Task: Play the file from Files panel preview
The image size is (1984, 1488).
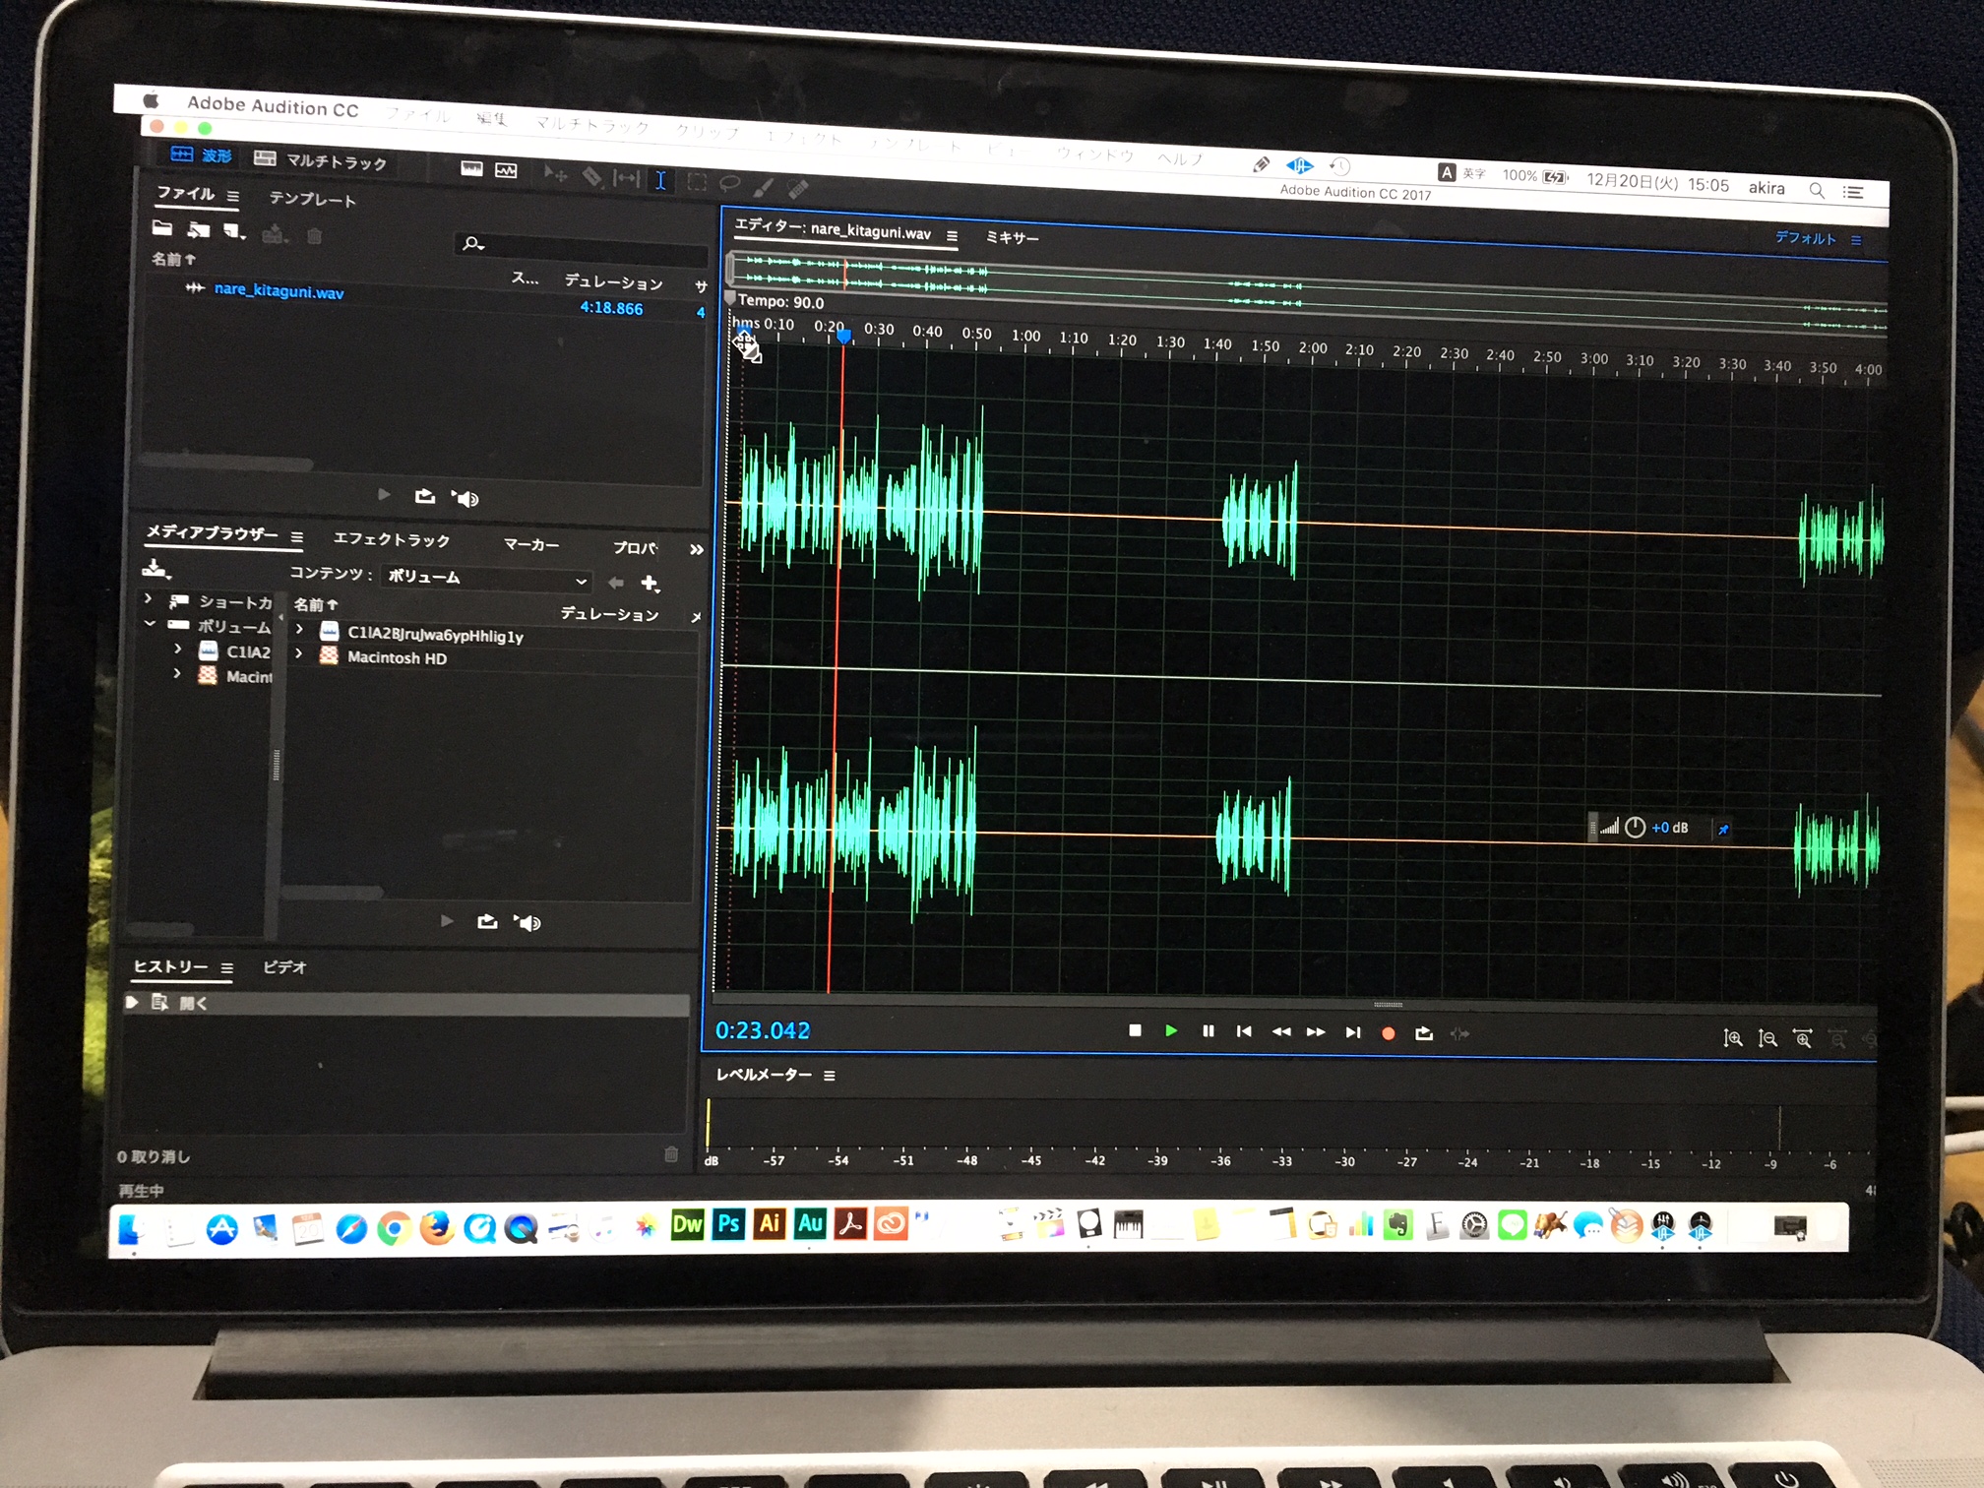Action: [x=384, y=494]
